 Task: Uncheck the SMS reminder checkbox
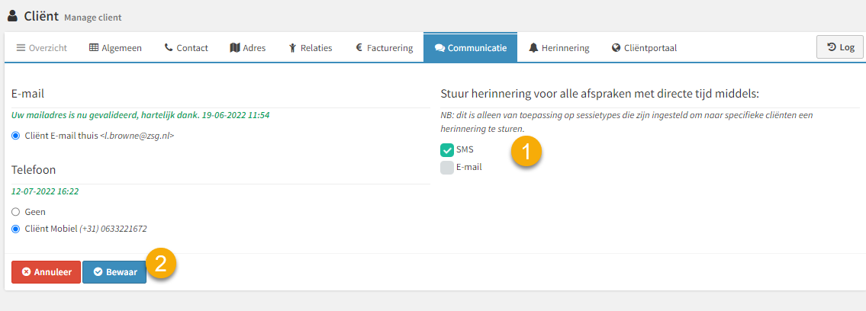447,149
